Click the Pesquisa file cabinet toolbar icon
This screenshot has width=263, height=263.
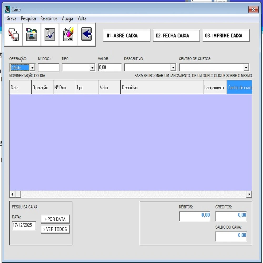(32, 35)
